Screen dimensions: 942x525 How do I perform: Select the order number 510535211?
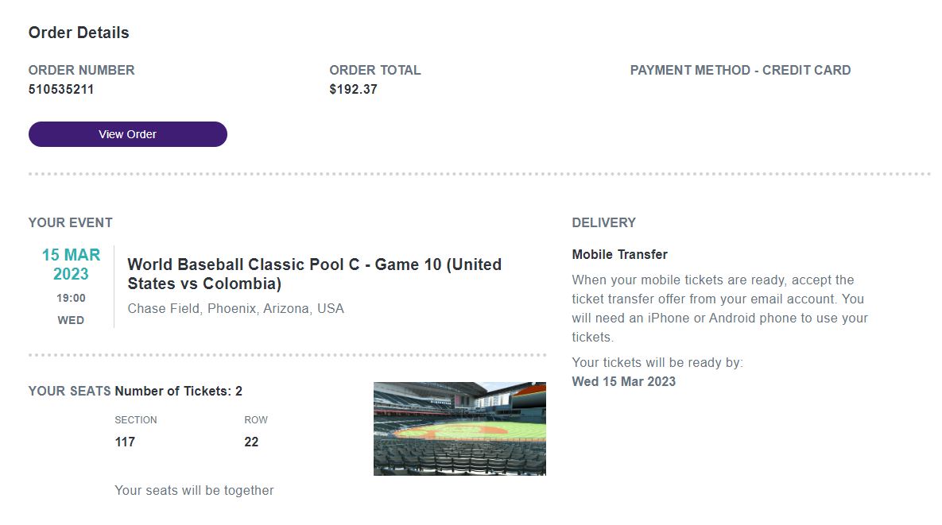[x=61, y=90]
